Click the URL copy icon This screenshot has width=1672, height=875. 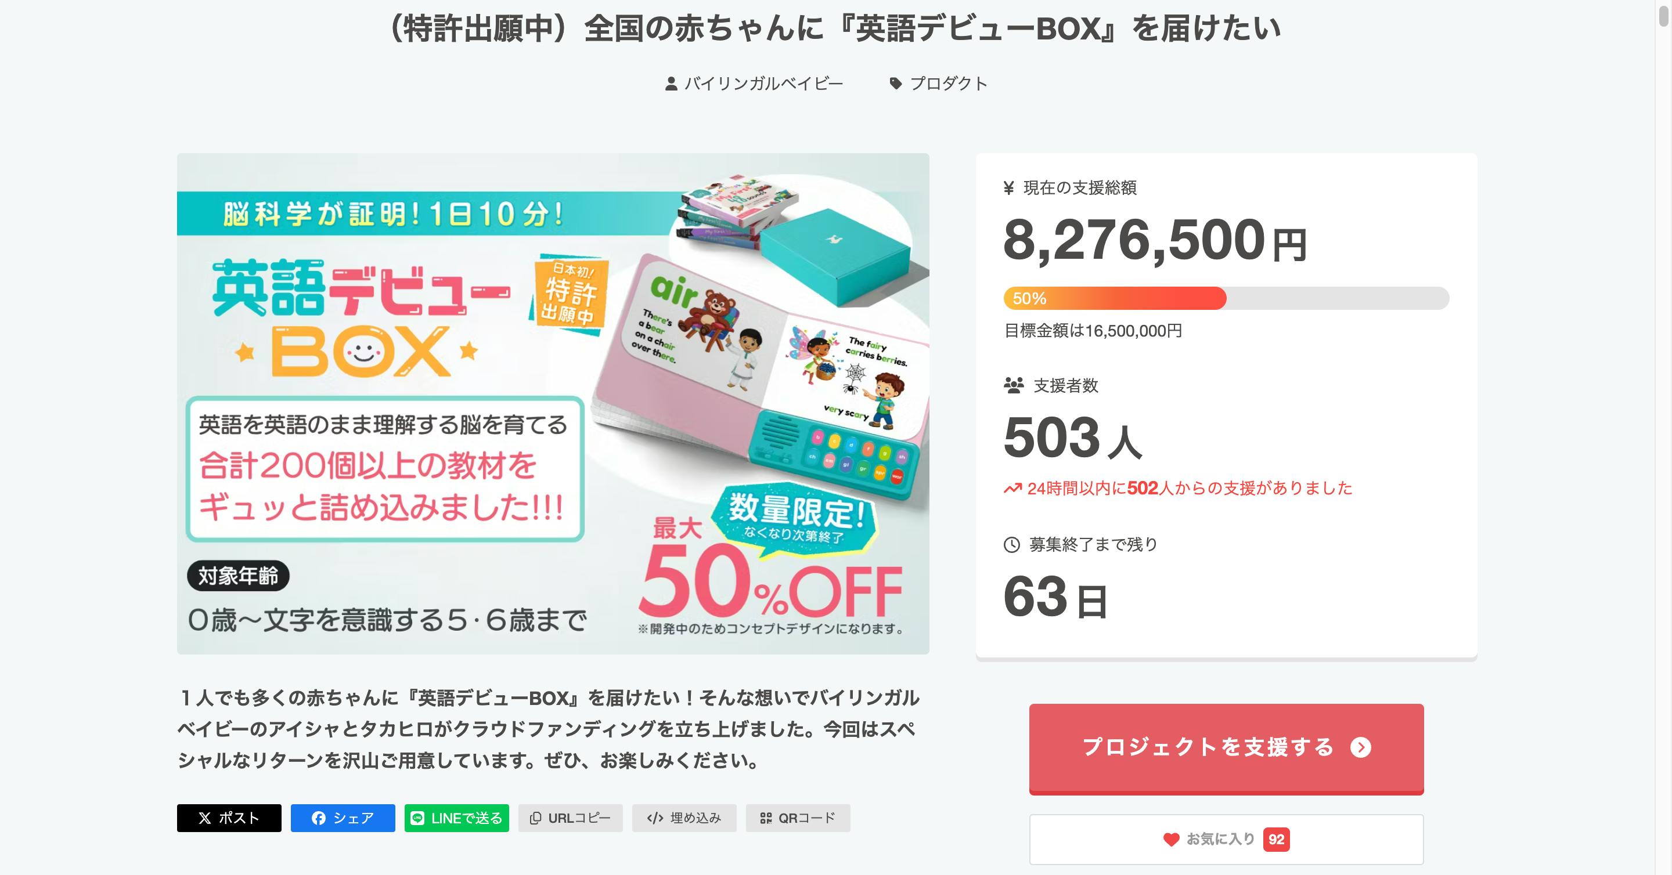tap(535, 818)
